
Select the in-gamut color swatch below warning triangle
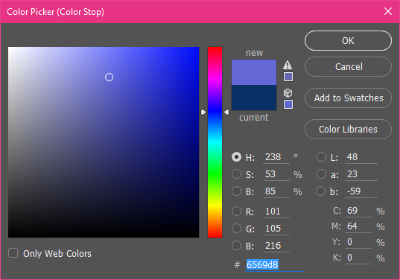pos(288,77)
